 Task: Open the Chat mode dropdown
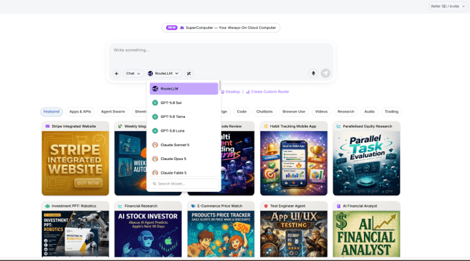[x=133, y=74]
